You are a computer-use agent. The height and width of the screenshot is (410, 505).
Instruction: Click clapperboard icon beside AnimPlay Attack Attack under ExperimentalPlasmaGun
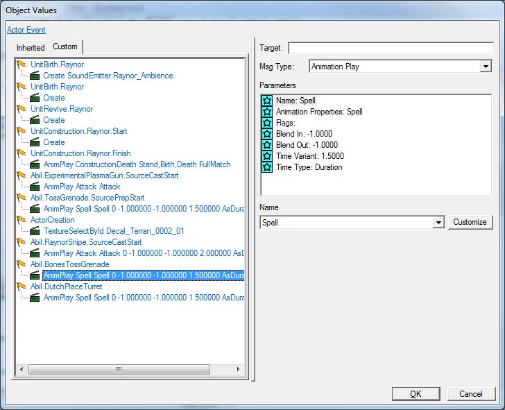[35, 187]
